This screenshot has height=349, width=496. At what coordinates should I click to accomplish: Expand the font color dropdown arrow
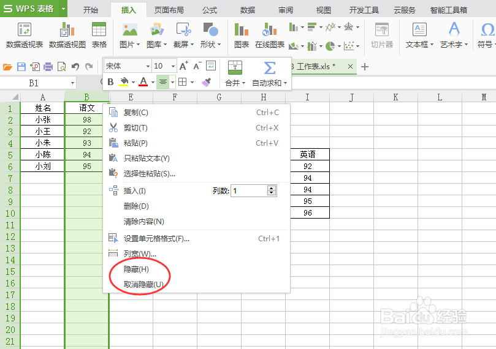tap(153, 83)
